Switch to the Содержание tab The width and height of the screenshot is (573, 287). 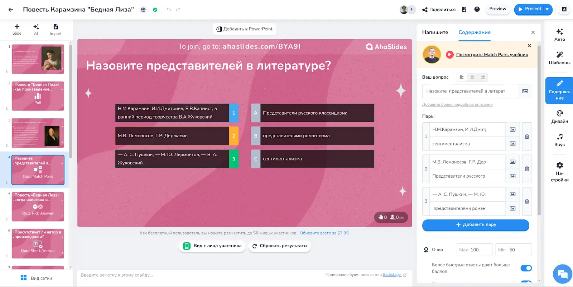[474, 32]
